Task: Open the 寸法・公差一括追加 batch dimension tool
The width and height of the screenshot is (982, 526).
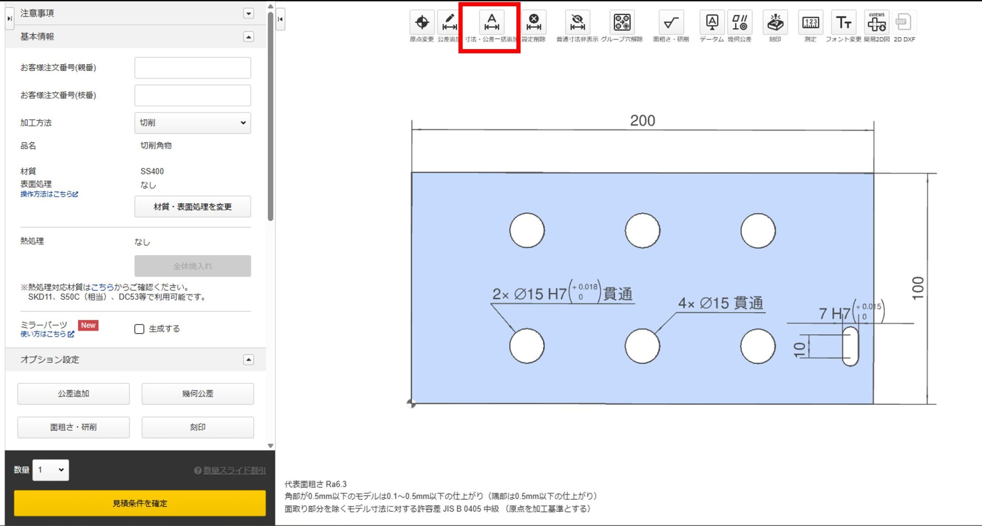Action: (x=491, y=21)
